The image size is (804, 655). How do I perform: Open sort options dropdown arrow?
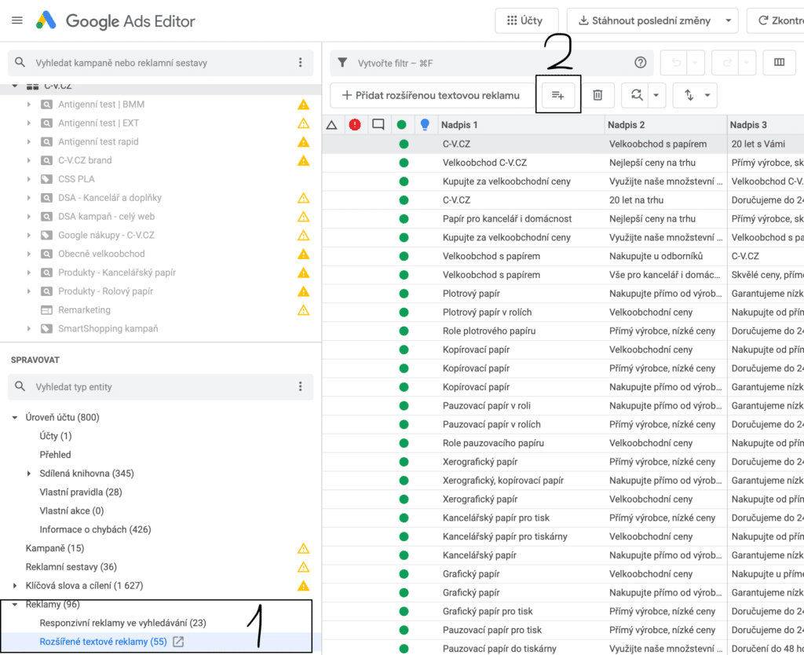(707, 95)
